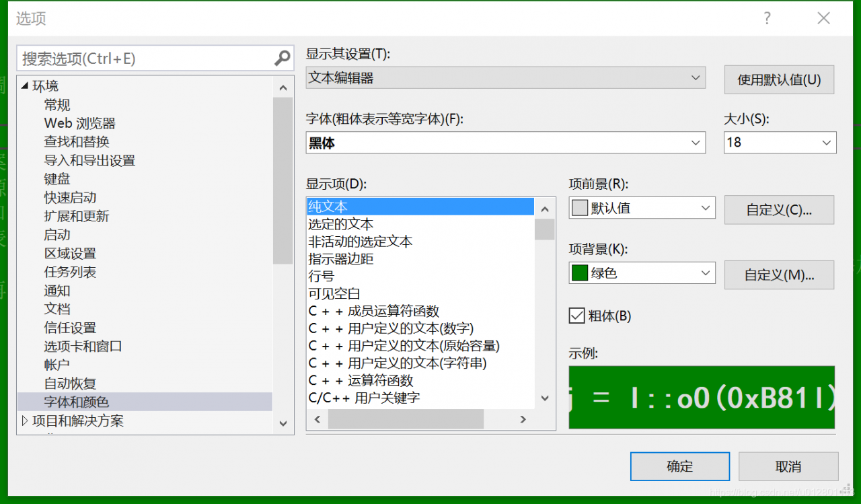Open the help question mark
Screen dimensions: 861x504
[x=767, y=18]
